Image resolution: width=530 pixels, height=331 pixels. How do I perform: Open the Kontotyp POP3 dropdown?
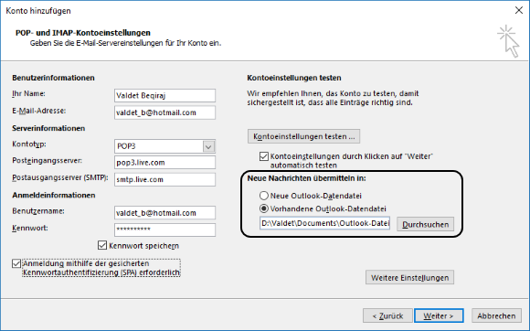208,146
